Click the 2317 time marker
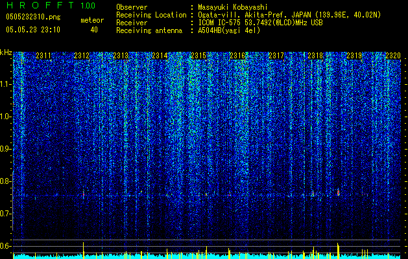408x259 pixels. (276, 56)
